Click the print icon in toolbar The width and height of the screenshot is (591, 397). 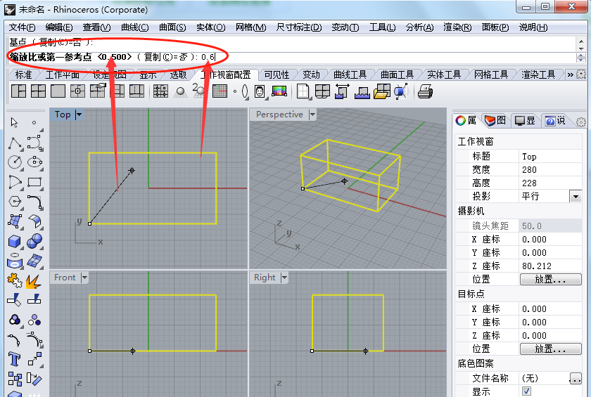(x=425, y=91)
